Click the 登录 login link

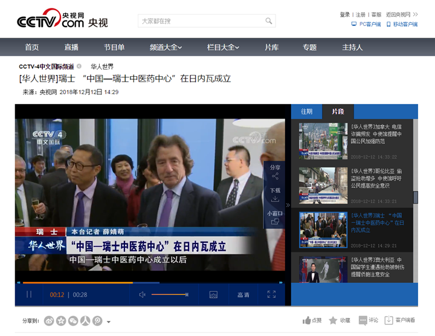[x=344, y=15]
